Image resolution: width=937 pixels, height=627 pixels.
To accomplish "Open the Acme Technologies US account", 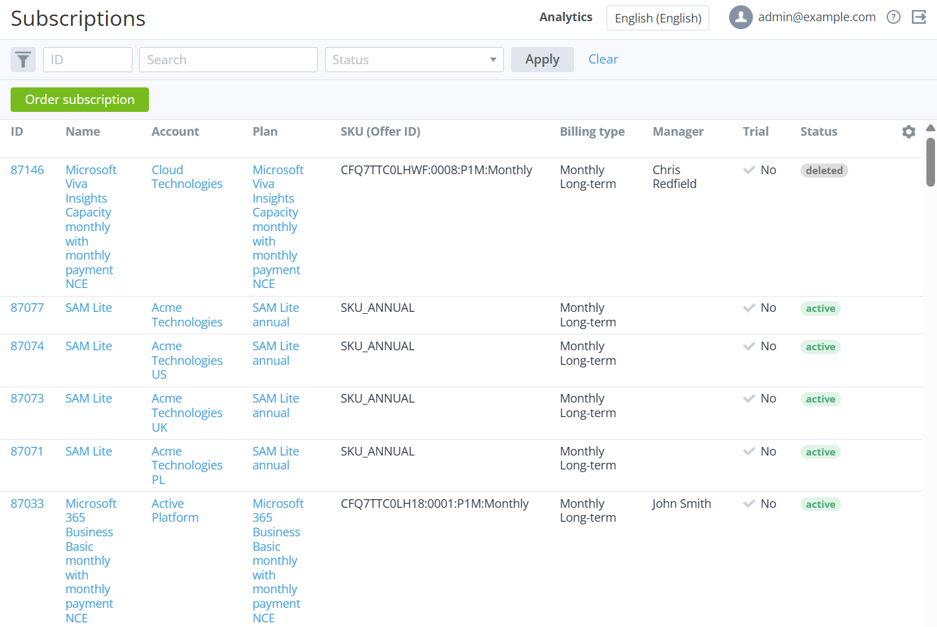I will pos(187,360).
